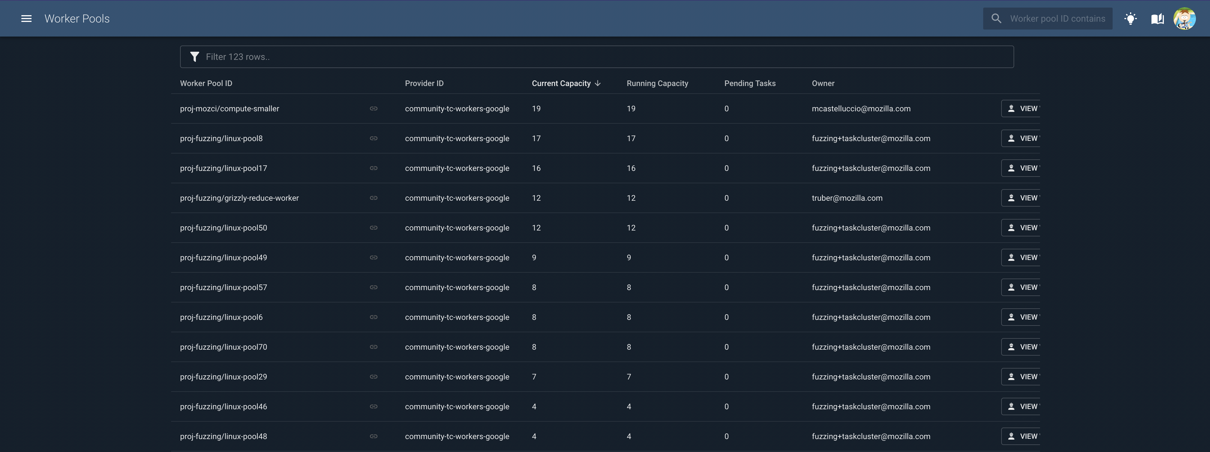This screenshot has width=1210, height=452.
Task: Focus the Worker pool ID contains search box
Action: pos(1057,18)
